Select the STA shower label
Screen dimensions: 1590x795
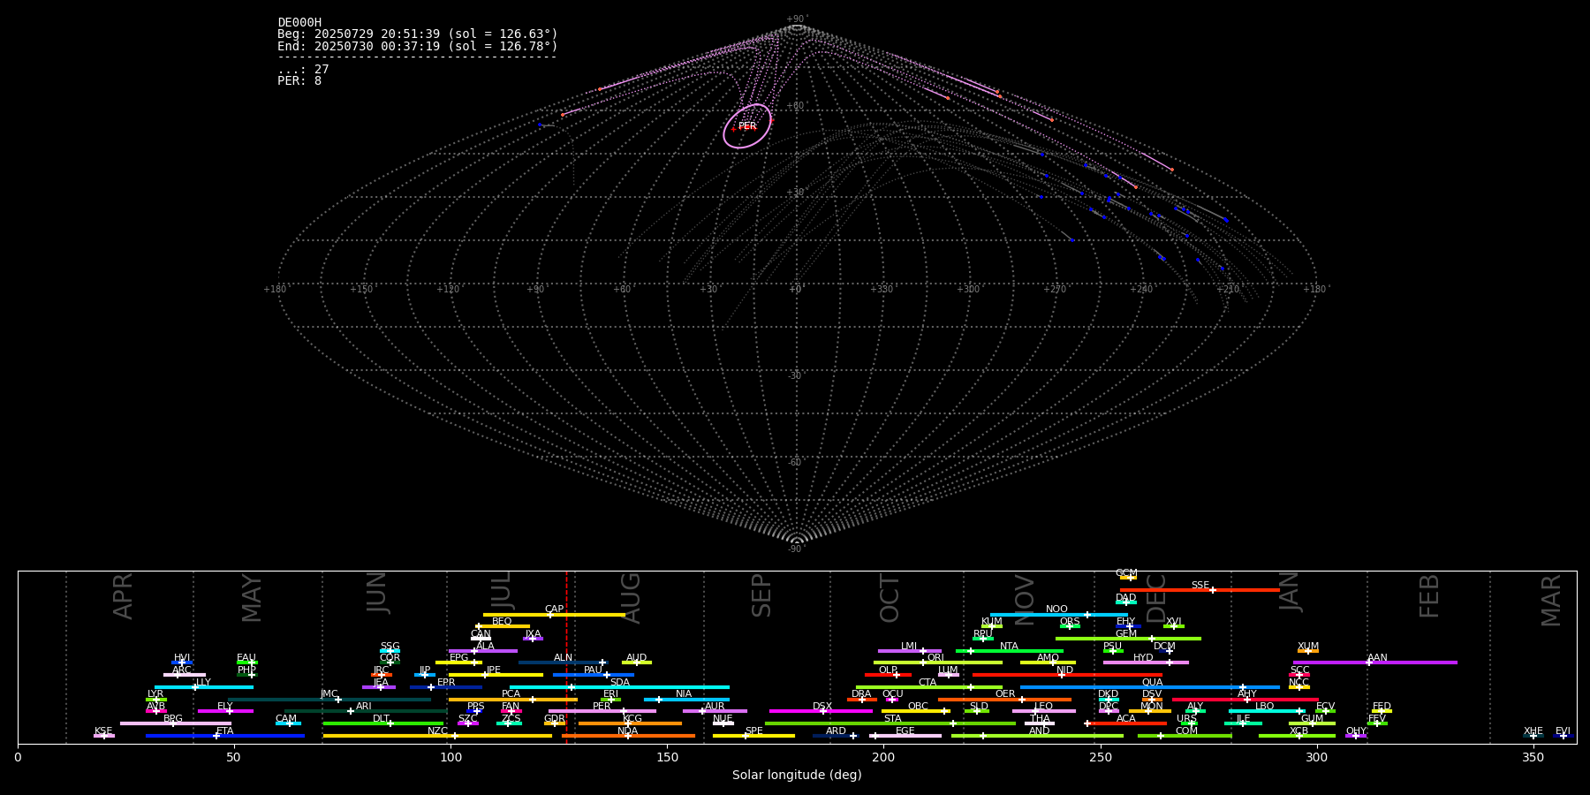(x=893, y=719)
